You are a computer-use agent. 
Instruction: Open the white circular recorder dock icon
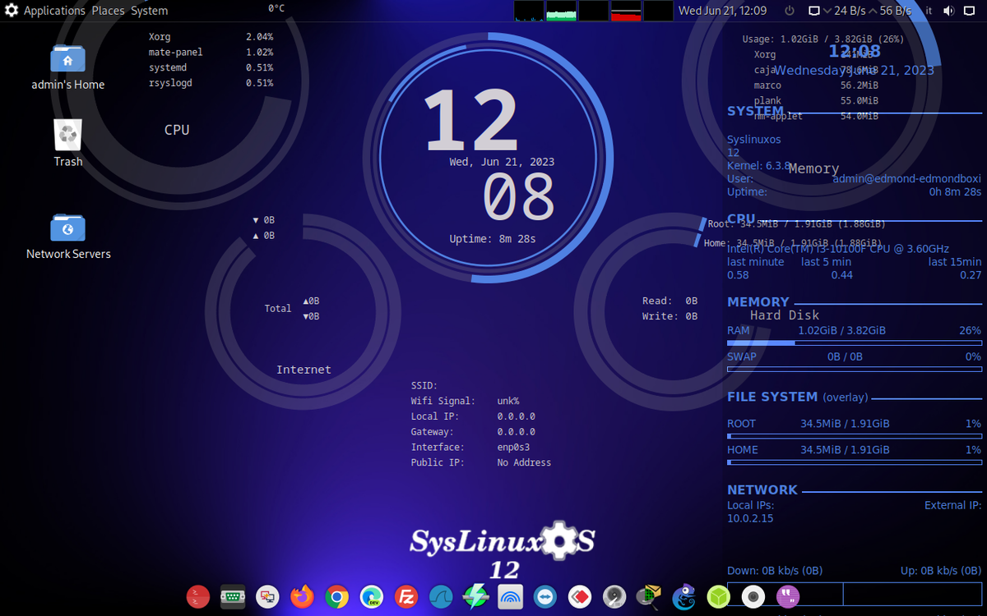tap(754, 596)
